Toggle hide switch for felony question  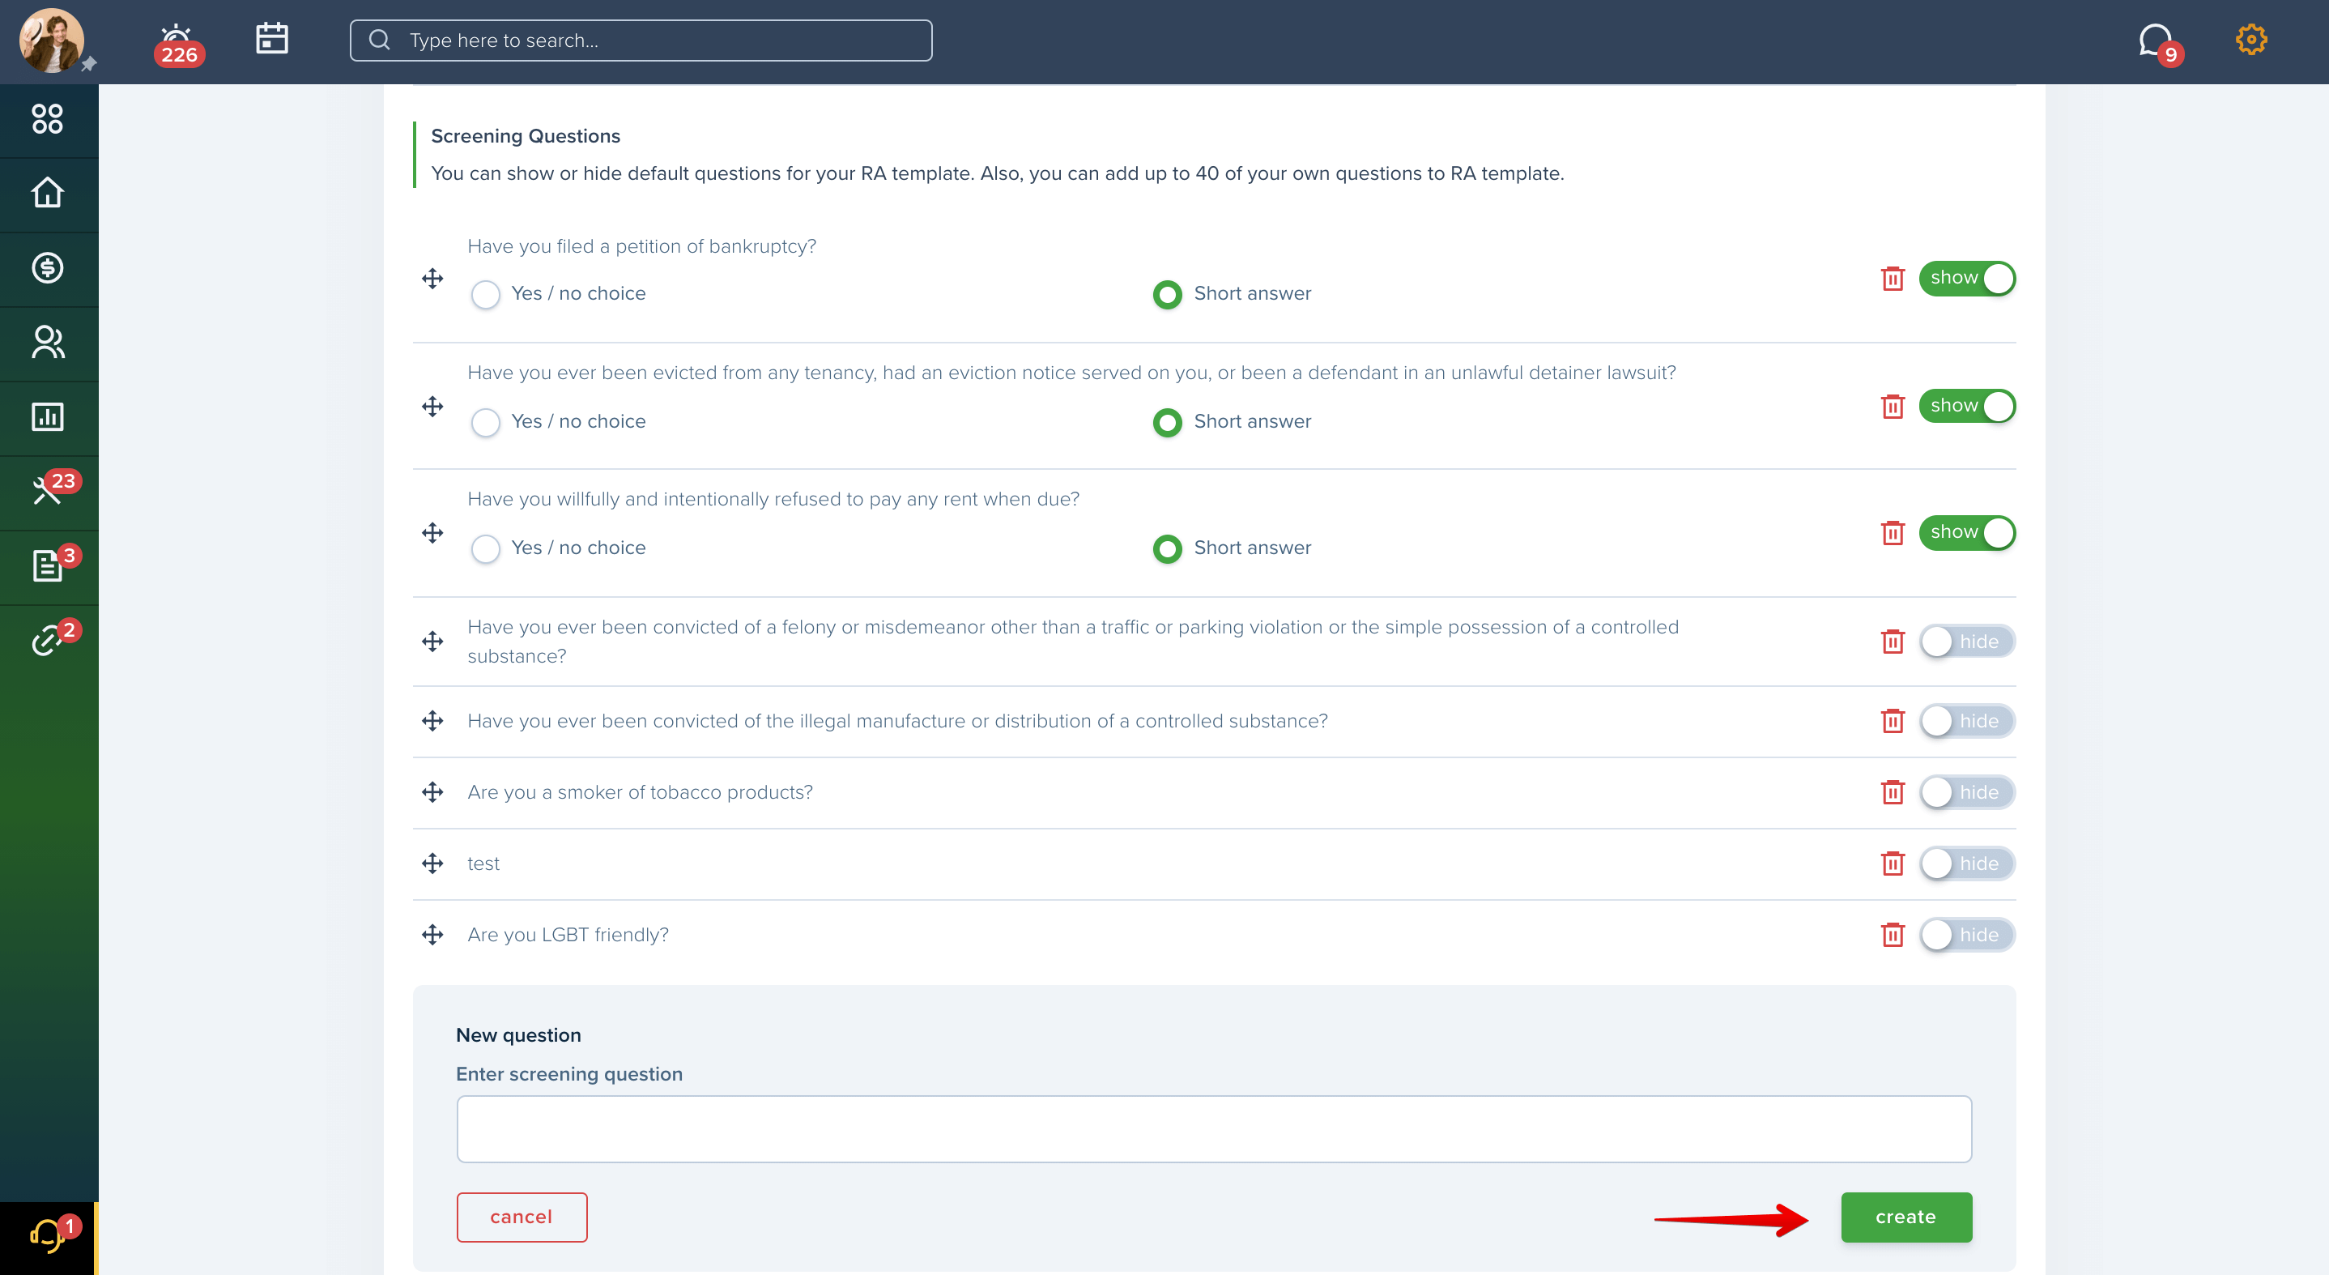pyautogui.click(x=1967, y=641)
